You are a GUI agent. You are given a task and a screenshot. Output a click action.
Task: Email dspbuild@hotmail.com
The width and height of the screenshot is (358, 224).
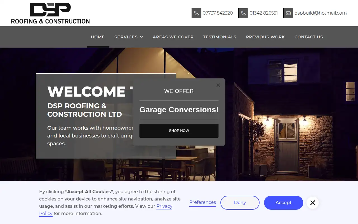[321, 13]
